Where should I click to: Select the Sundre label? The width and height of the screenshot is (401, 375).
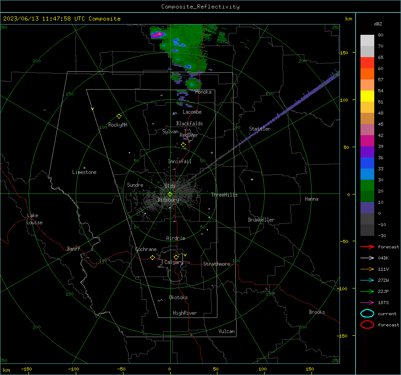pyautogui.click(x=135, y=185)
